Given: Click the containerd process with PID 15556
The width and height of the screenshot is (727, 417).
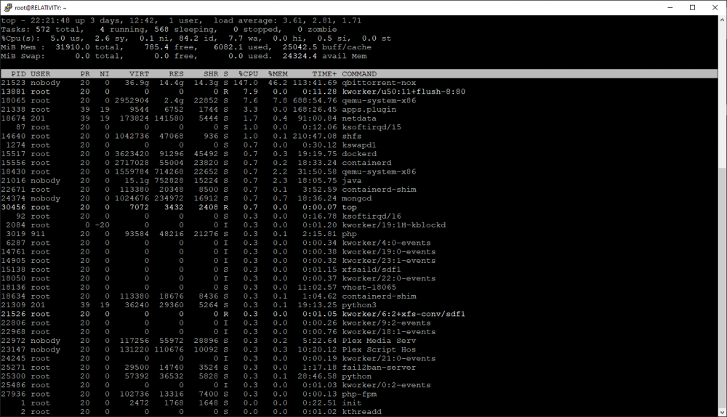Looking at the screenshot, I should tap(366, 163).
